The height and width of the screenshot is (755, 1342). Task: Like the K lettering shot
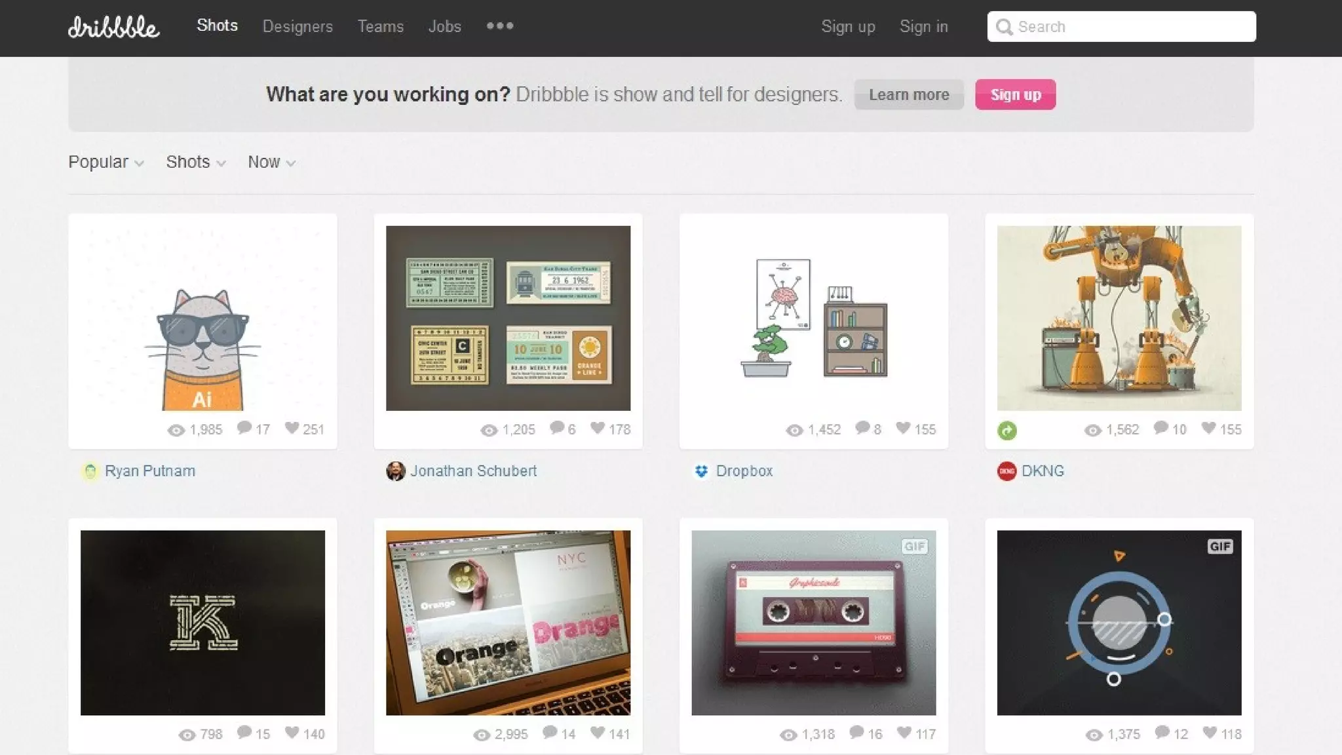click(292, 733)
